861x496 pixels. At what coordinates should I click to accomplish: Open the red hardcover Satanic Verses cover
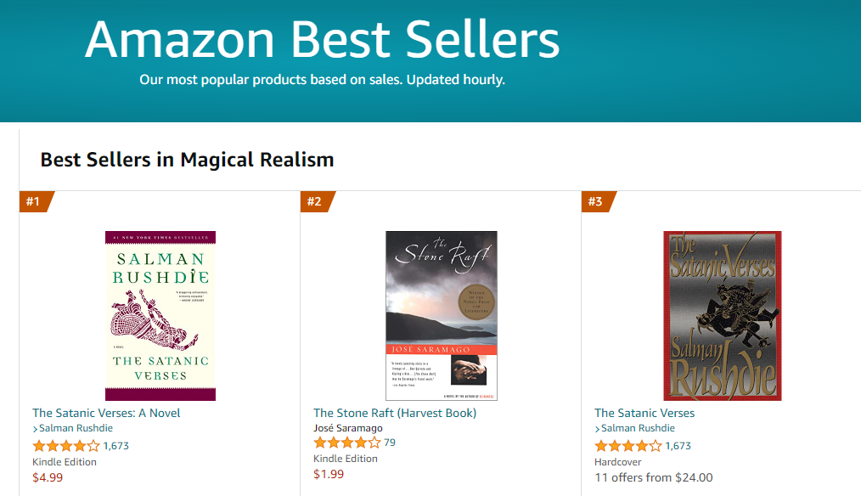(723, 315)
